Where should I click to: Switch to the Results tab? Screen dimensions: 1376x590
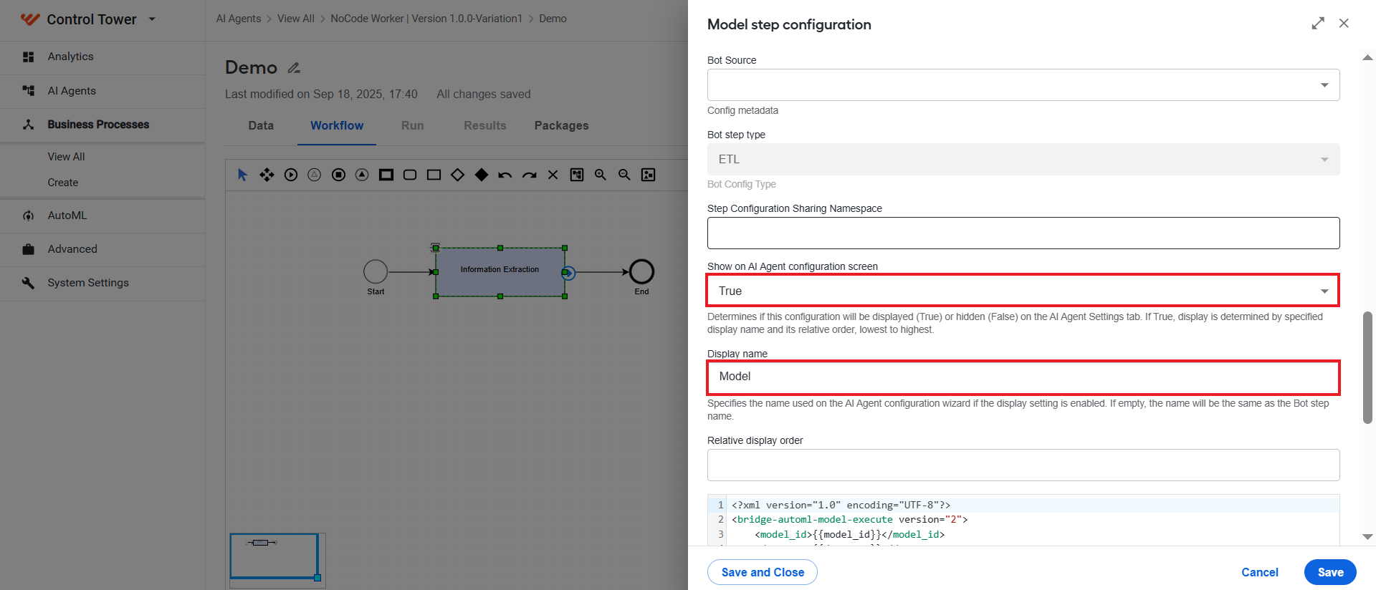(484, 125)
